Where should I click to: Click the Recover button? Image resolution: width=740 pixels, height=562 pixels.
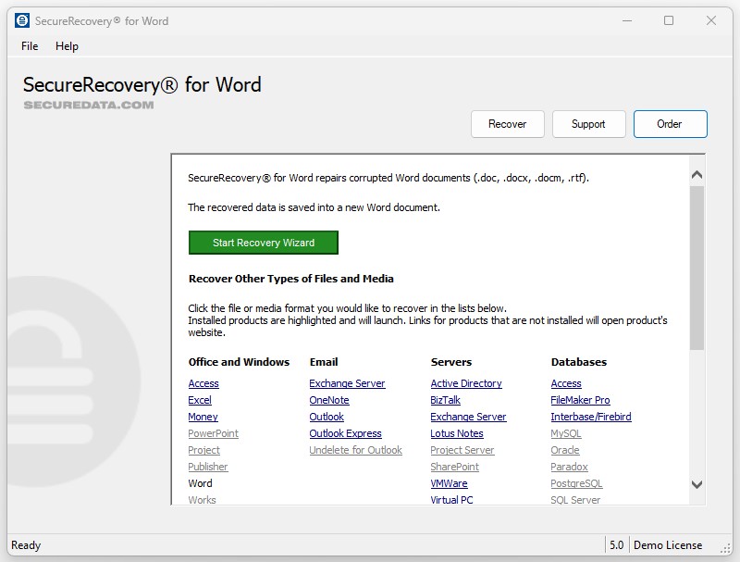pyautogui.click(x=507, y=123)
